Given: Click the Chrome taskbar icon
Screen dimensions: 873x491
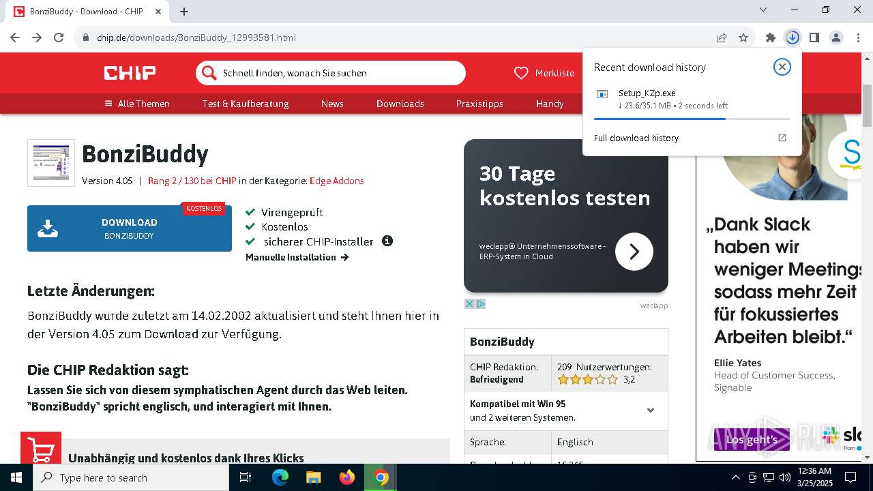Looking at the screenshot, I should [x=381, y=477].
